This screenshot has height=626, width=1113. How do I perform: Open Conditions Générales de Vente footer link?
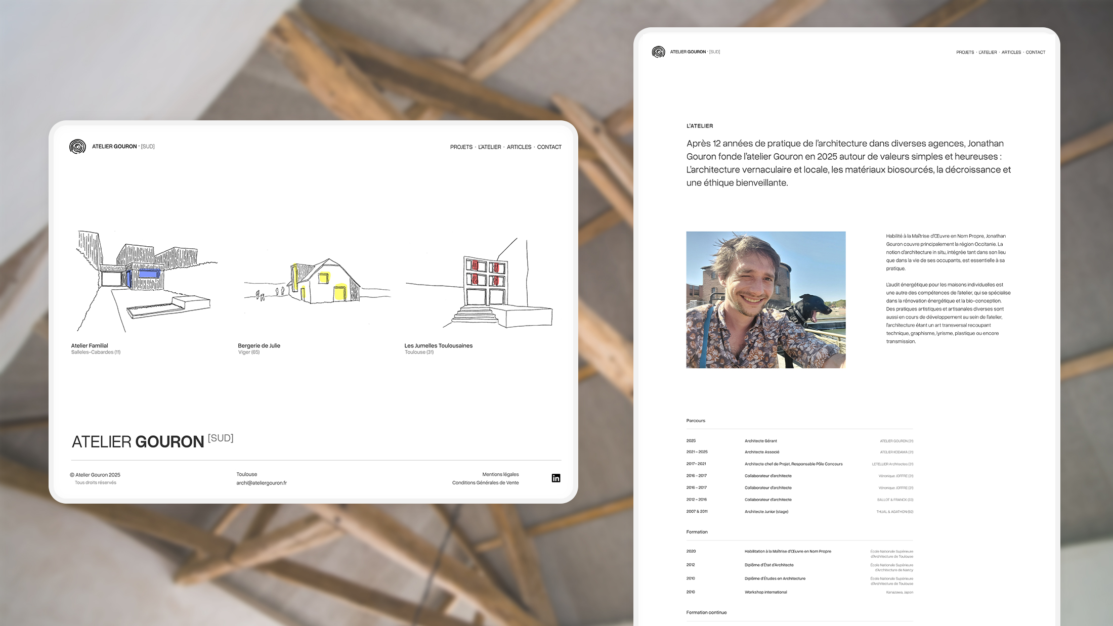(x=486, y=483)
